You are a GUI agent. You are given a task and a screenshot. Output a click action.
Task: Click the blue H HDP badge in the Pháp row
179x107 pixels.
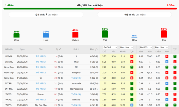[167, 62]
